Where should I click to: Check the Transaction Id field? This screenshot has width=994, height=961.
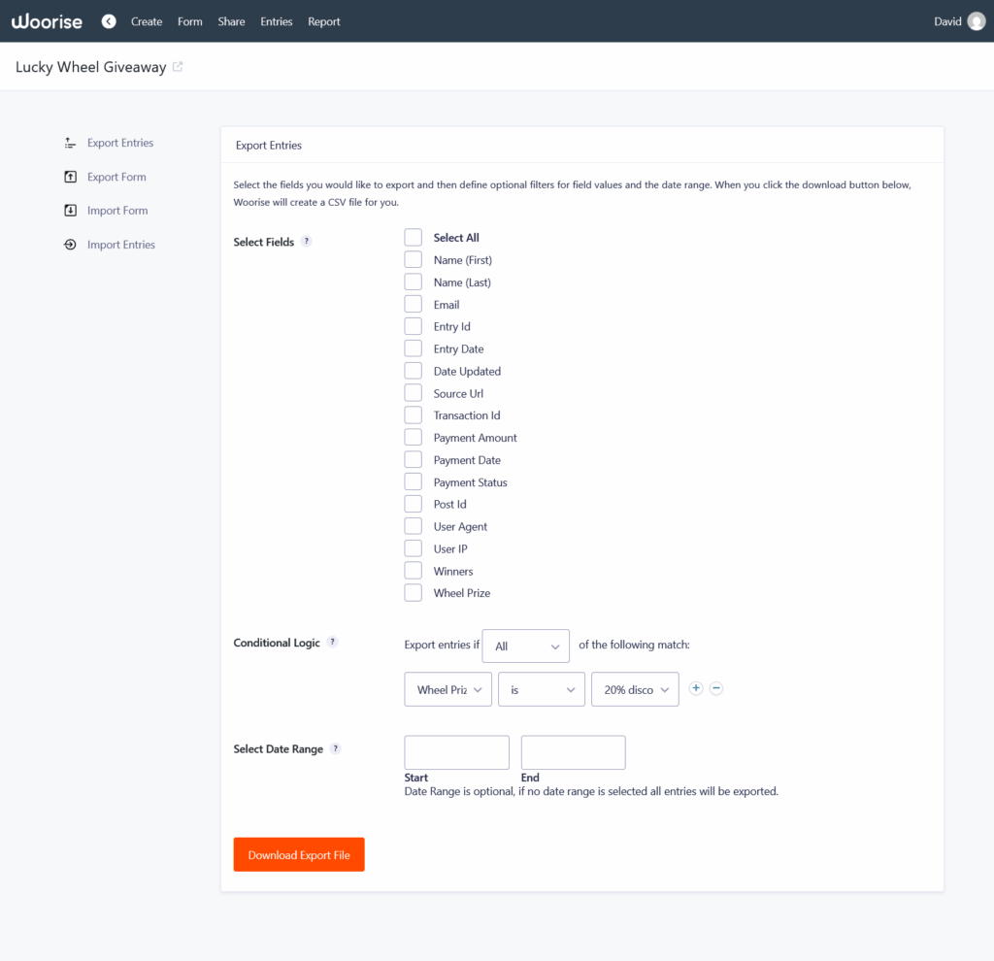coord(414,415)
